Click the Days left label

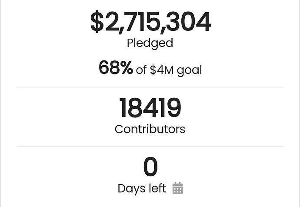[x=142, y=189]
